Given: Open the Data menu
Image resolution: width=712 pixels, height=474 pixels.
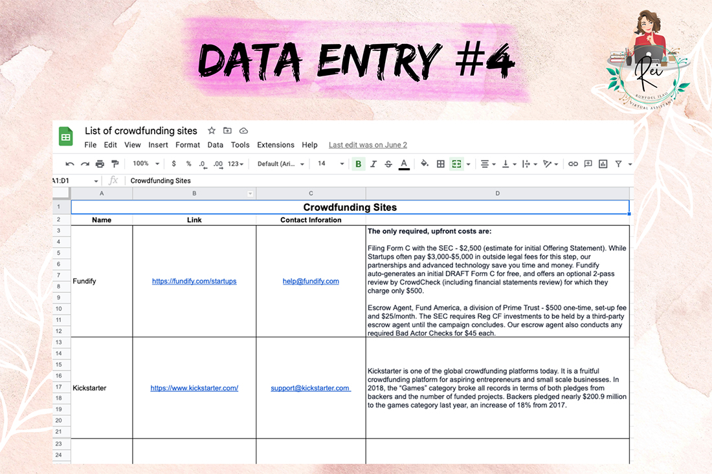Looking at the screenshot, I should pyautogui.click(x=216, y=145).
